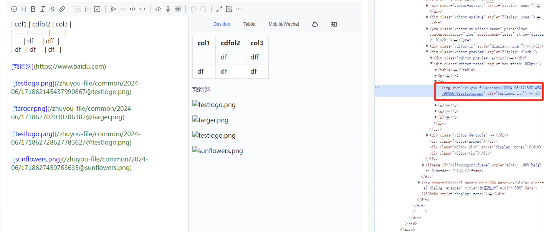This screenshot has height=232, width=544.
Task: Apply bold formatting with the B icon
Action: tap(33, 9)
